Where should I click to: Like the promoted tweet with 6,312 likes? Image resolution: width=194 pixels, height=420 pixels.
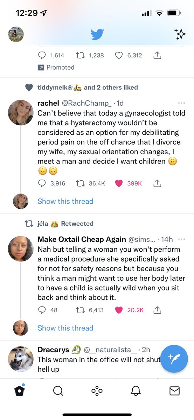point(119,55)
